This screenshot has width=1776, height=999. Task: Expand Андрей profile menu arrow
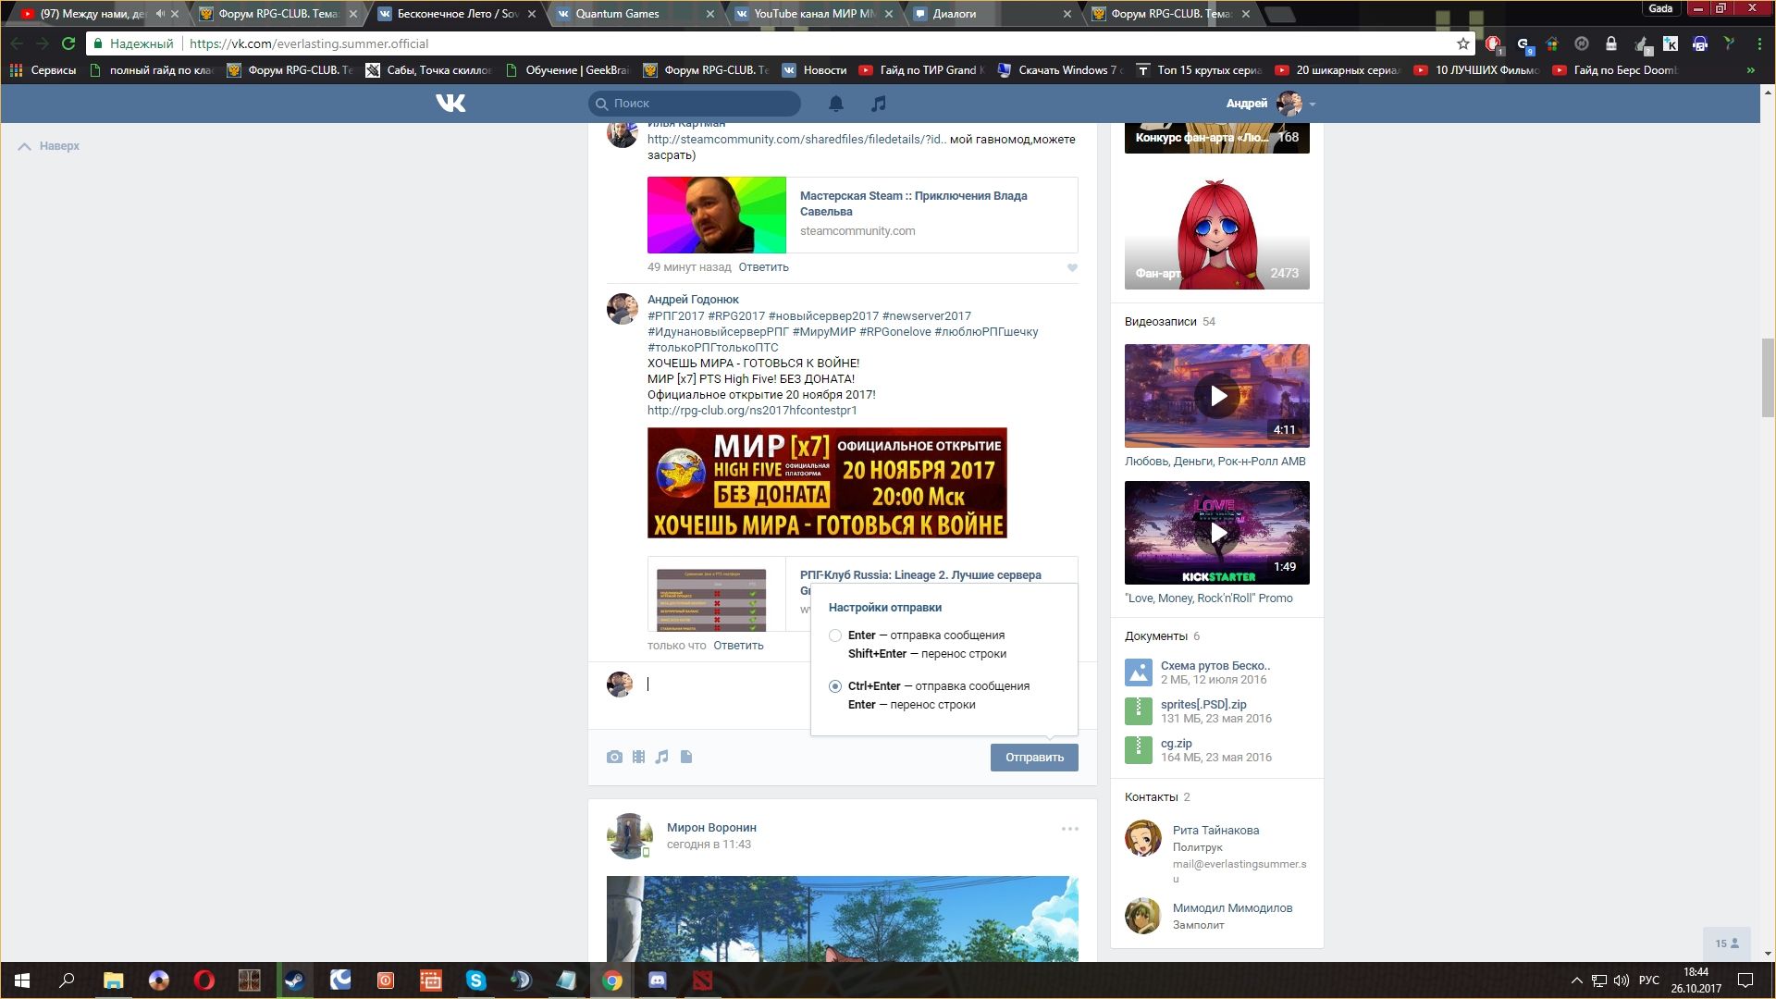tap(1313, 105)
